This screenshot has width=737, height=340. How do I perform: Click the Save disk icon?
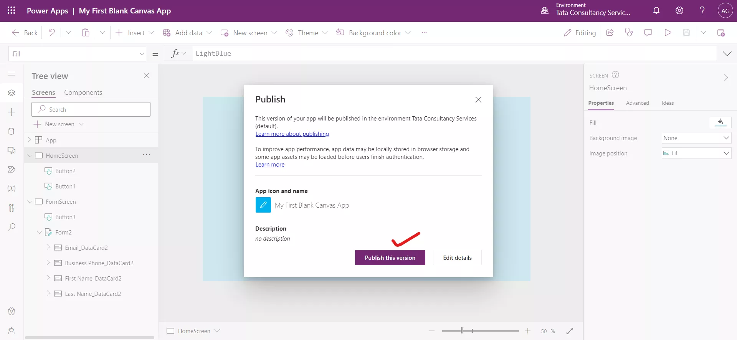[686, 33]
